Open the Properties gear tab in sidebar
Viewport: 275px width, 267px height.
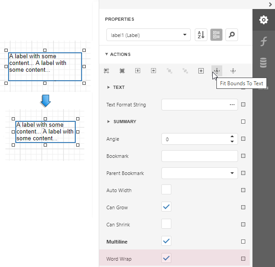tap(264, 20)
